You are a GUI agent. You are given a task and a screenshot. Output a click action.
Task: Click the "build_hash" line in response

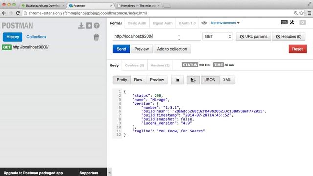pos(204,111)
